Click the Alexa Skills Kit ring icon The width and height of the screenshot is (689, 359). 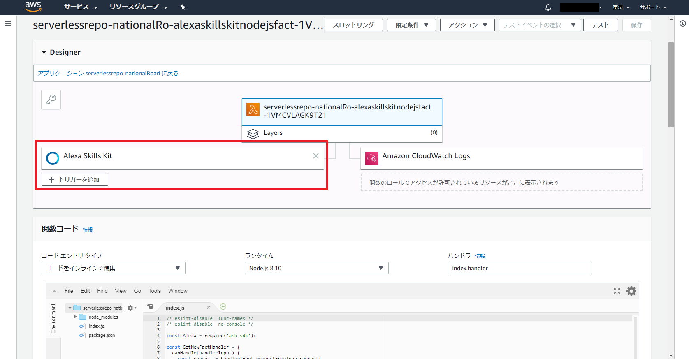53,158
